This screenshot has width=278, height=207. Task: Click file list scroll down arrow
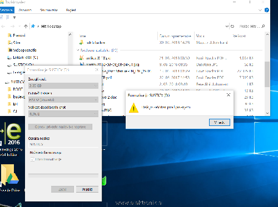[267, 113]
